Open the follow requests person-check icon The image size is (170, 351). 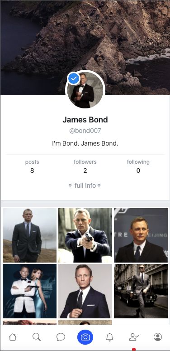134,337
